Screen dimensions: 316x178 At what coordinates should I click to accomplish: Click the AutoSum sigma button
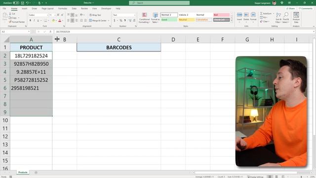click(266, 13)
